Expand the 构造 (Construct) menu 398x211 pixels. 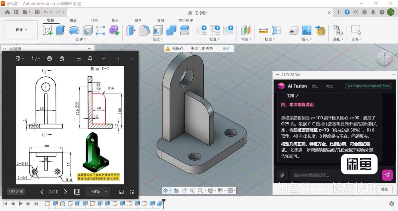[246, 39]
